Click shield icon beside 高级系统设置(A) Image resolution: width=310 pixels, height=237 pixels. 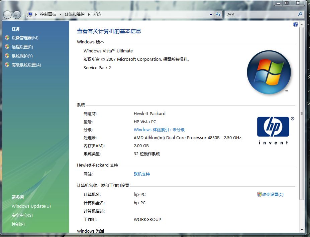pyautogui.click(x=7, y=65)
